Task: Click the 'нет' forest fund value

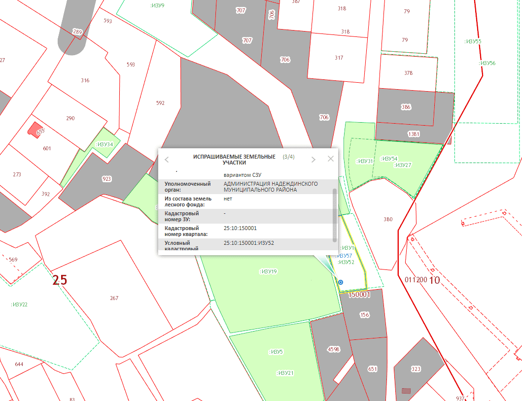Action: tap(228, 199)
